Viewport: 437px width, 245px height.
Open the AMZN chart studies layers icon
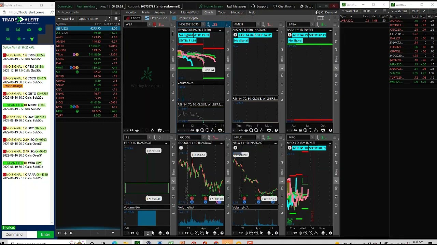(x=269, y=130)
